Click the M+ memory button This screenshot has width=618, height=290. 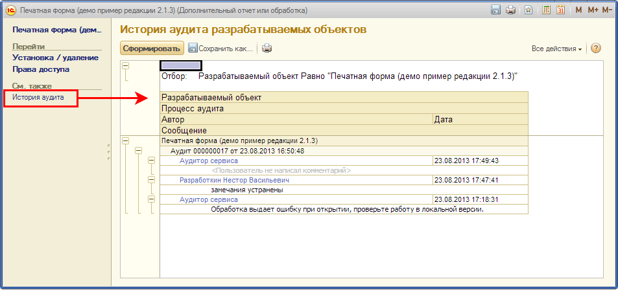(593, 10)
